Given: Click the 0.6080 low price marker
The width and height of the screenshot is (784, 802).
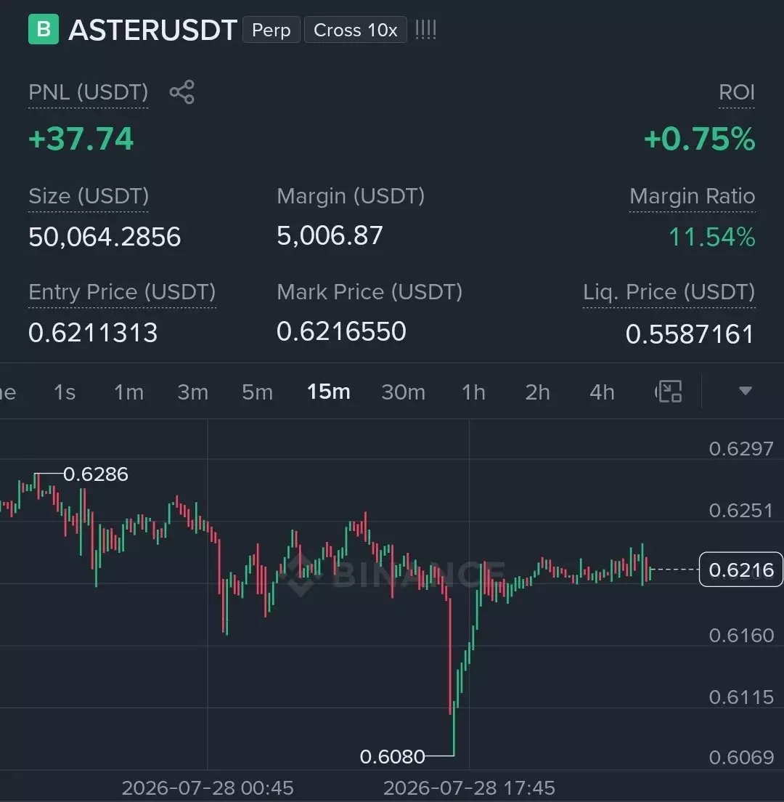Looking at the screenshot, I should coord(392,756).
